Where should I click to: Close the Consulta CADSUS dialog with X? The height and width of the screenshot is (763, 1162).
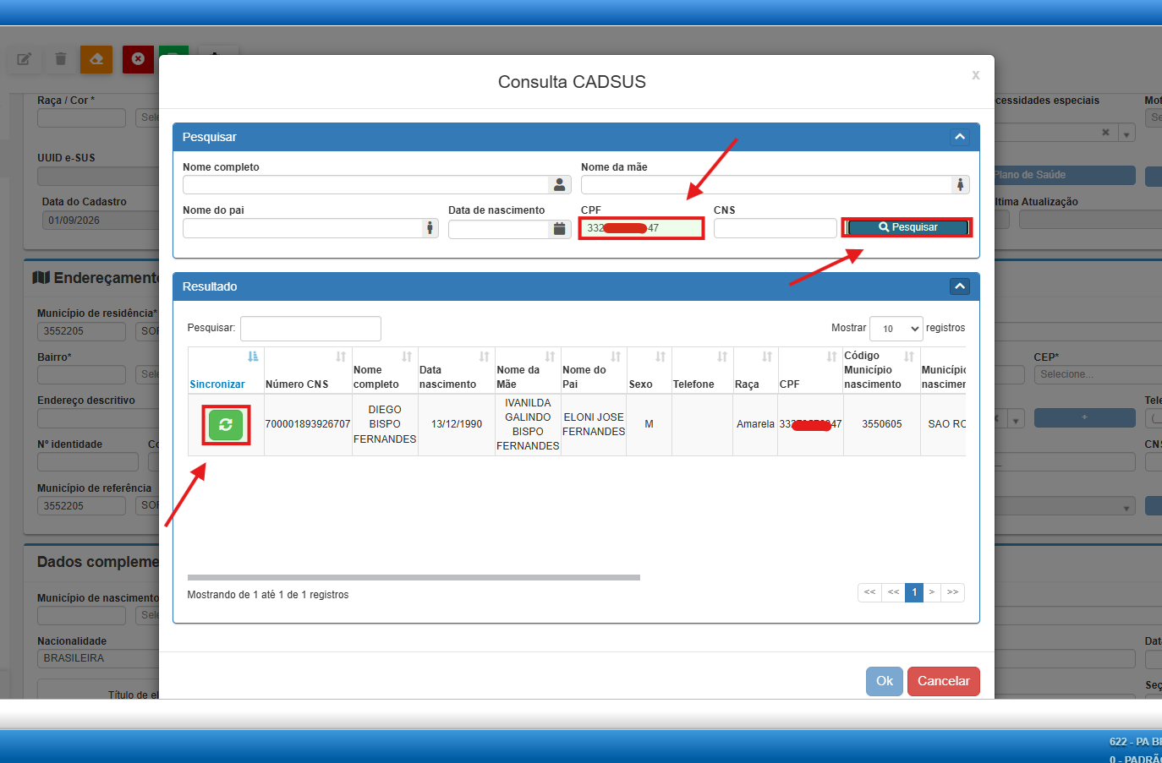[x=976, y=75]
